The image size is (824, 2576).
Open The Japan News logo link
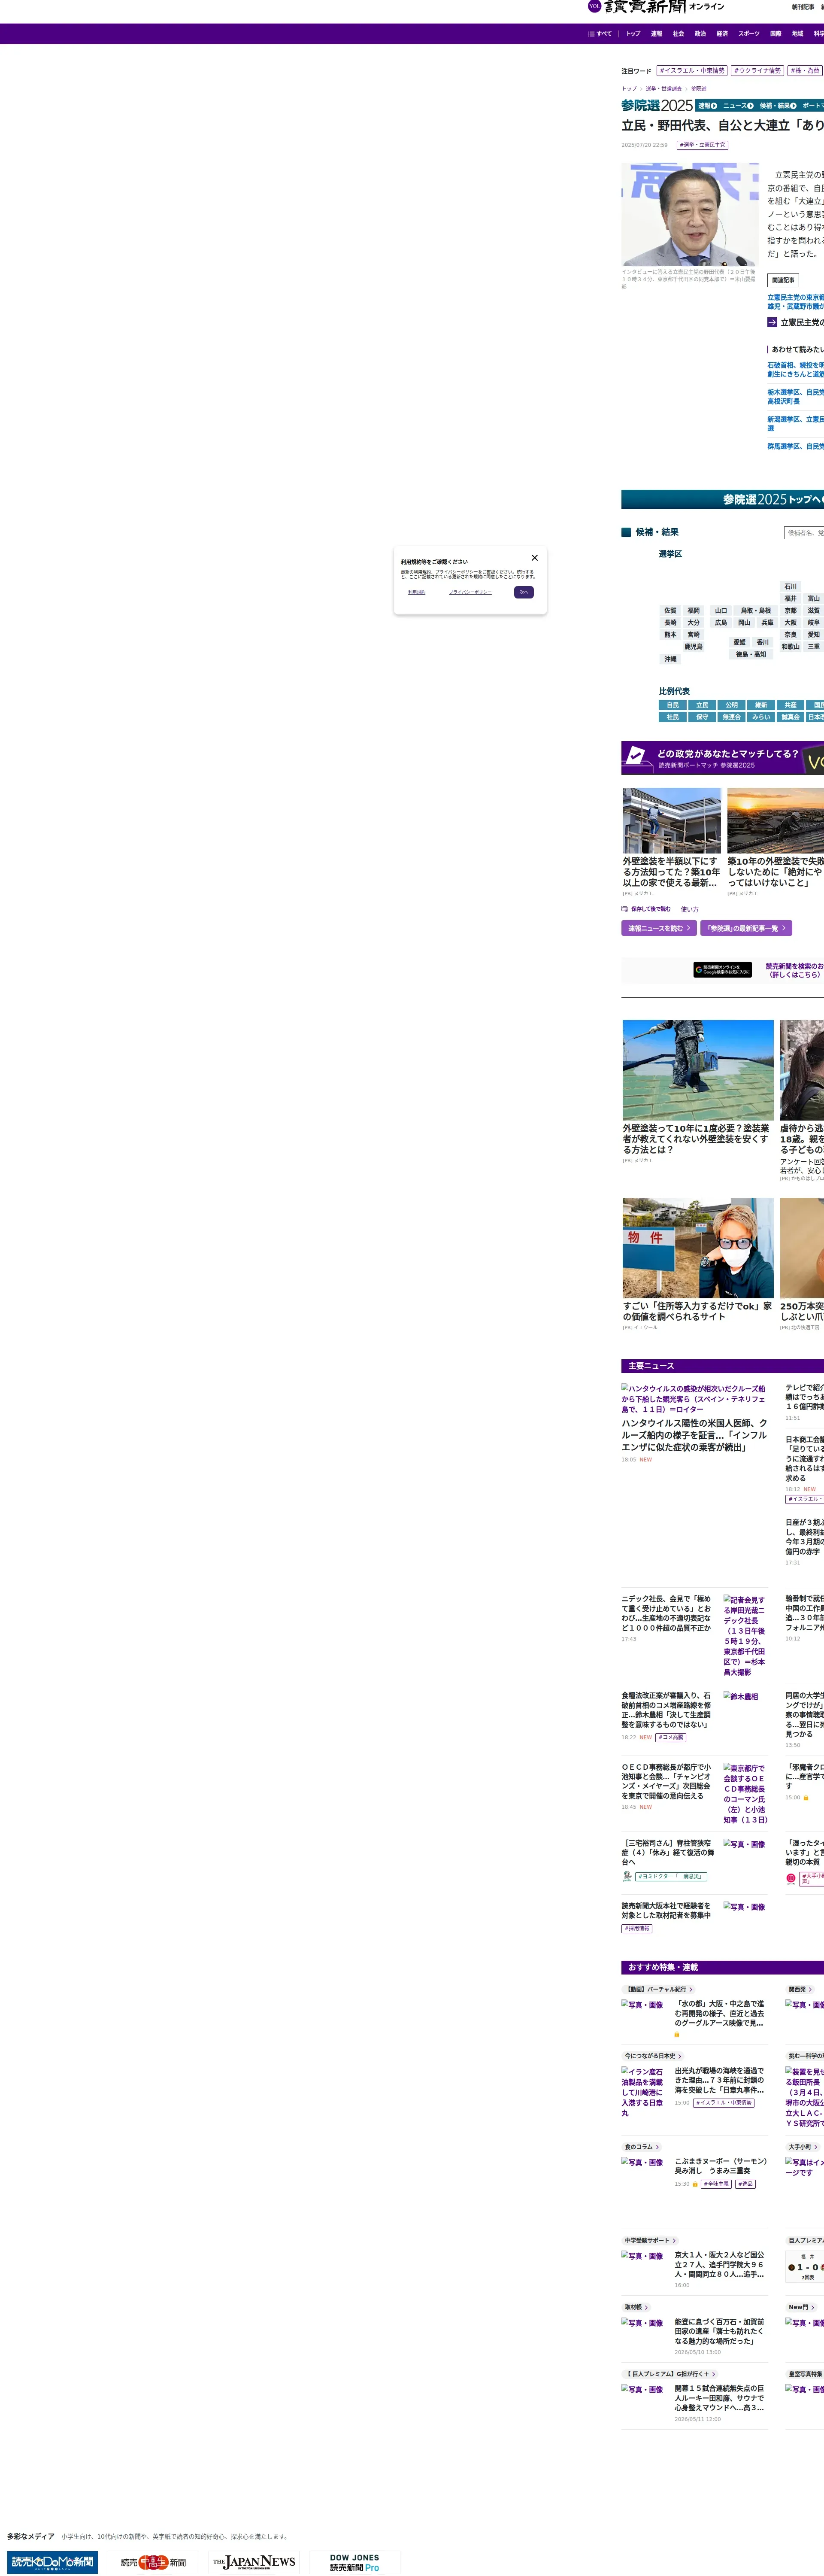pos(254,2561)
